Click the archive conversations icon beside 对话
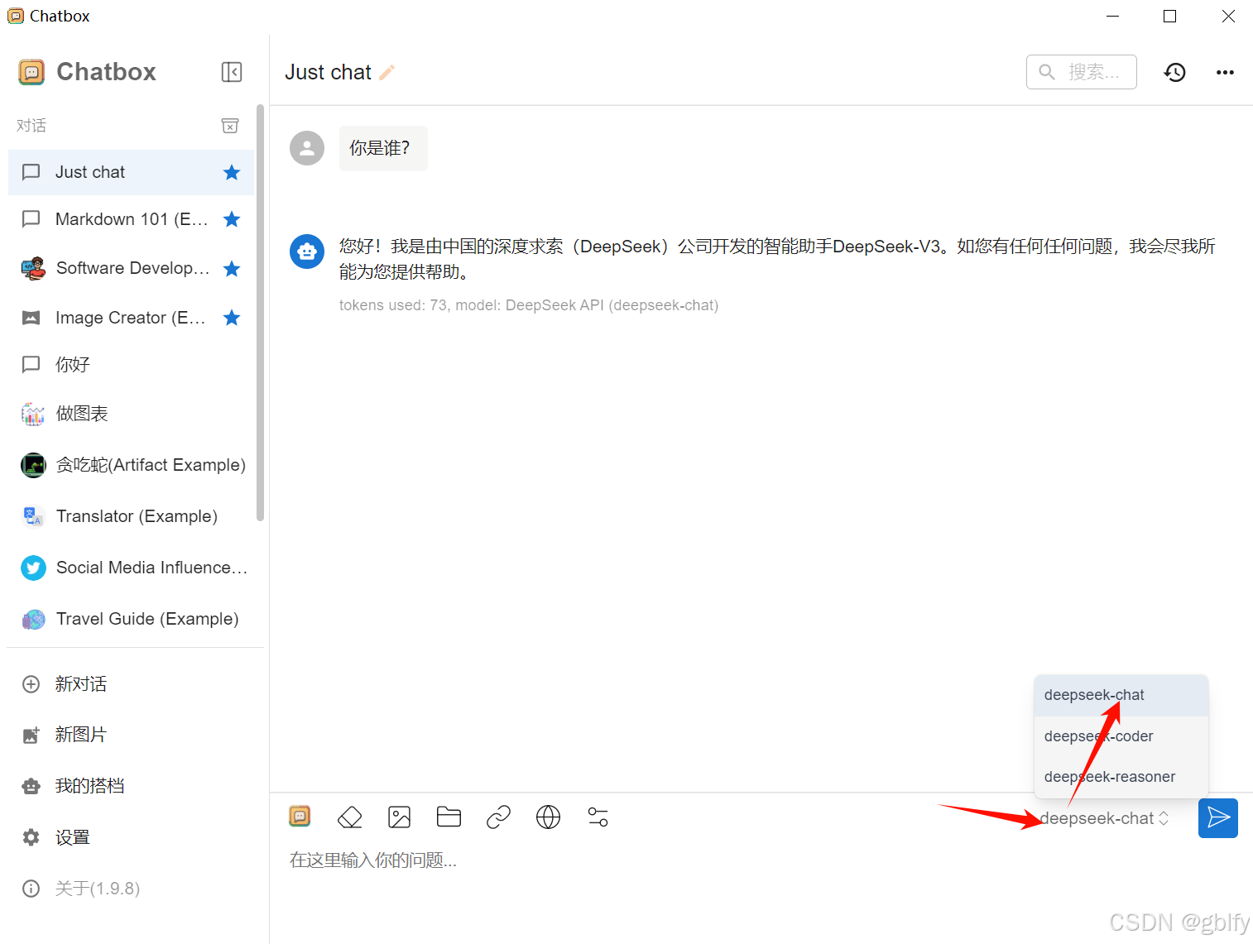The height and width of the screenshot is (944, 1253). 230,126
